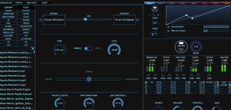The image size is (231, 110).
Task: Click the POWER brake/accelerate slider handle
Action: click(89, 79)
